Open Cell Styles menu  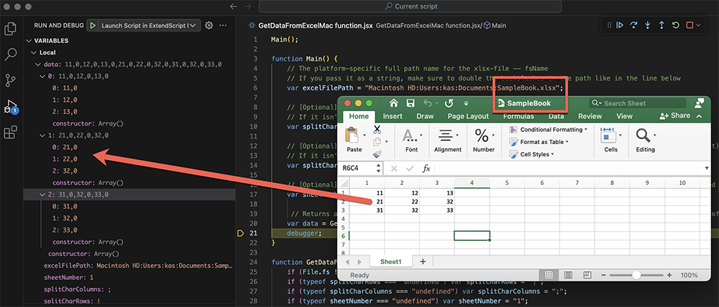[531, 154]
